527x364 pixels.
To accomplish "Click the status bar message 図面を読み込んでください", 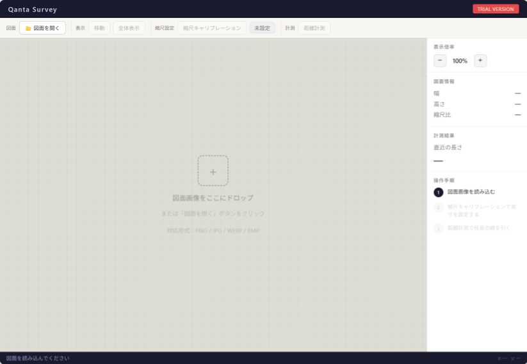I will tap(38, 358).
